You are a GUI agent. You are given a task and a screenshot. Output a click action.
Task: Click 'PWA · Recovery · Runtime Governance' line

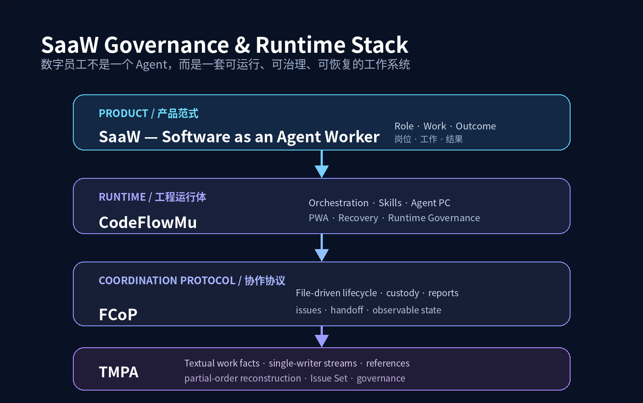(x=394, y=218)
